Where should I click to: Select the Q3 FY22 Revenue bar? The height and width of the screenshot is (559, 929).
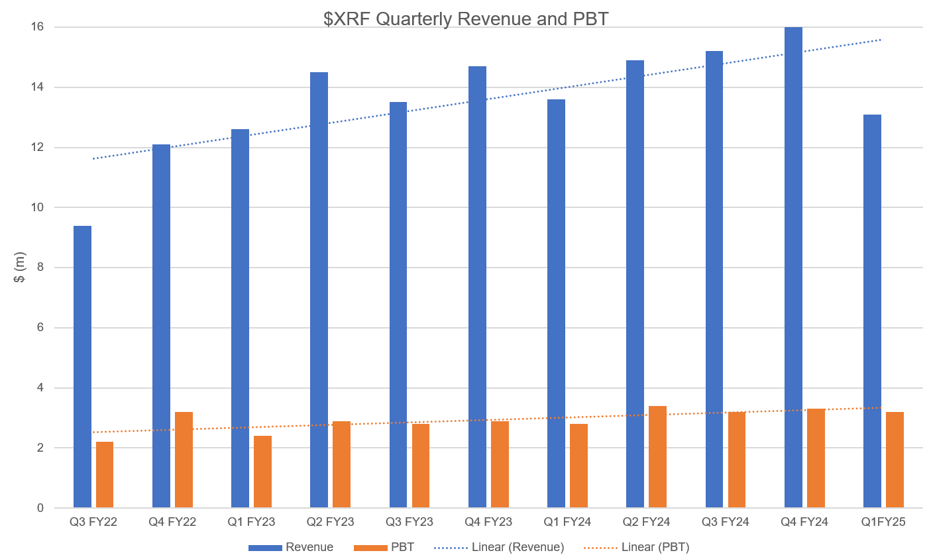coord(82,367)
